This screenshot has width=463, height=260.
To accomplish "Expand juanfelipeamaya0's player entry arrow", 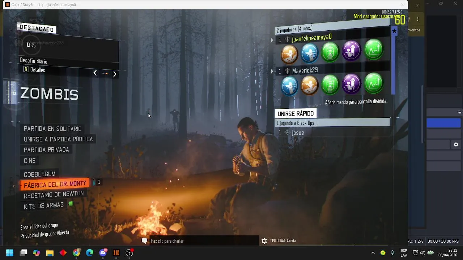I will (272, 40).
